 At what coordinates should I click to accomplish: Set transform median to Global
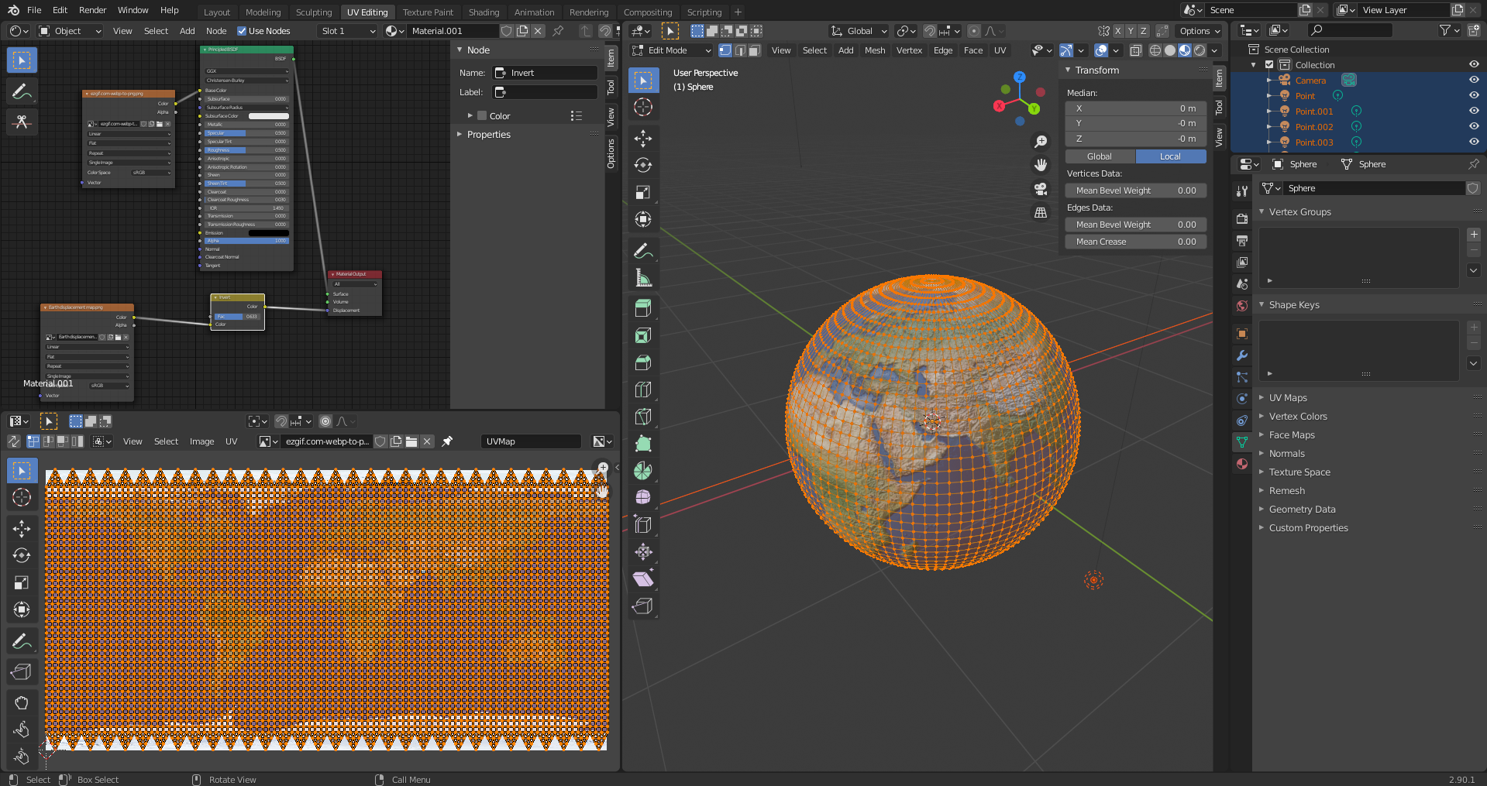click(x=1100, y=156)
